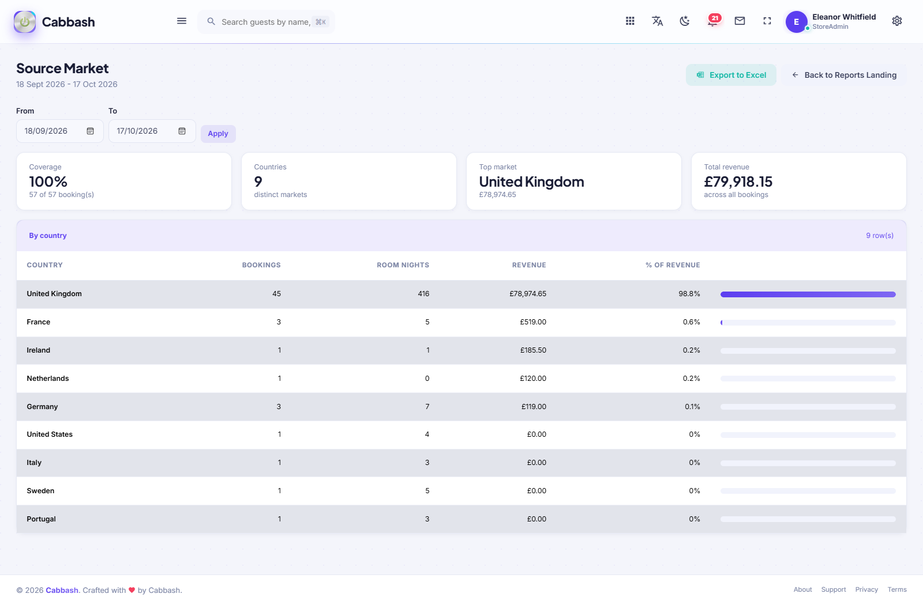This screenshot has width=923, height=605.
Task: Sort by % of Revenue column header
Action: point(673,265)
